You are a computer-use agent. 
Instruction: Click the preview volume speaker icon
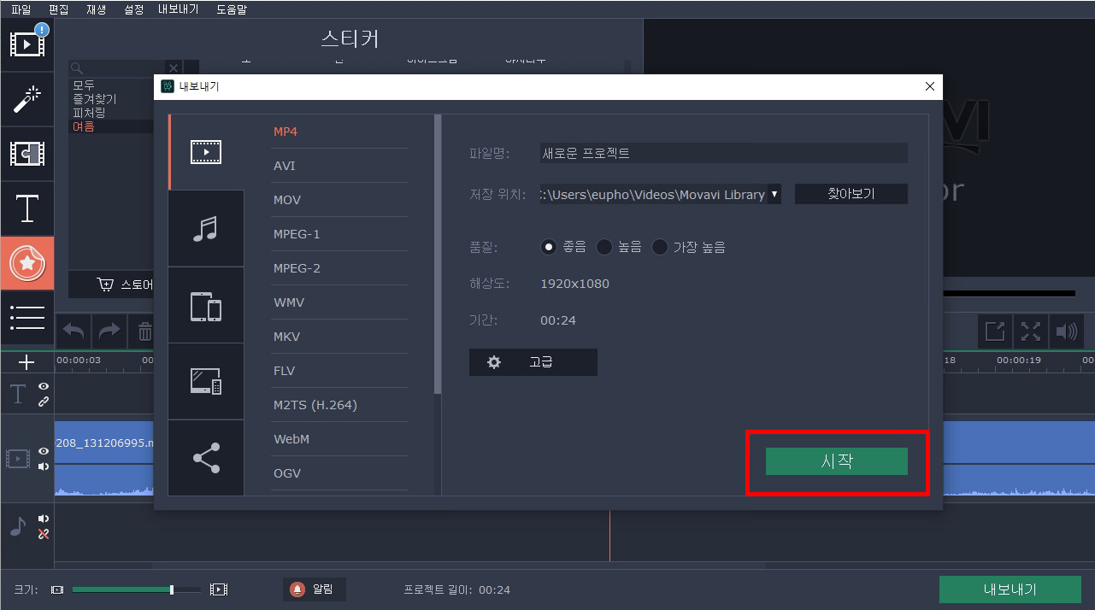click(x=1067, y=331)
